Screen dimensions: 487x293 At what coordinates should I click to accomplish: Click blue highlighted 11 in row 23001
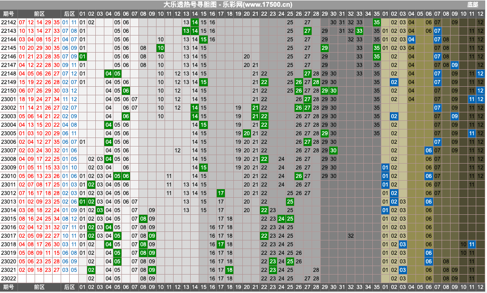coord(472,99)
